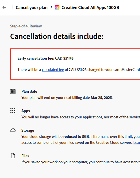Click the Apps grid icon
140x178 pixels.
(13, 110)
